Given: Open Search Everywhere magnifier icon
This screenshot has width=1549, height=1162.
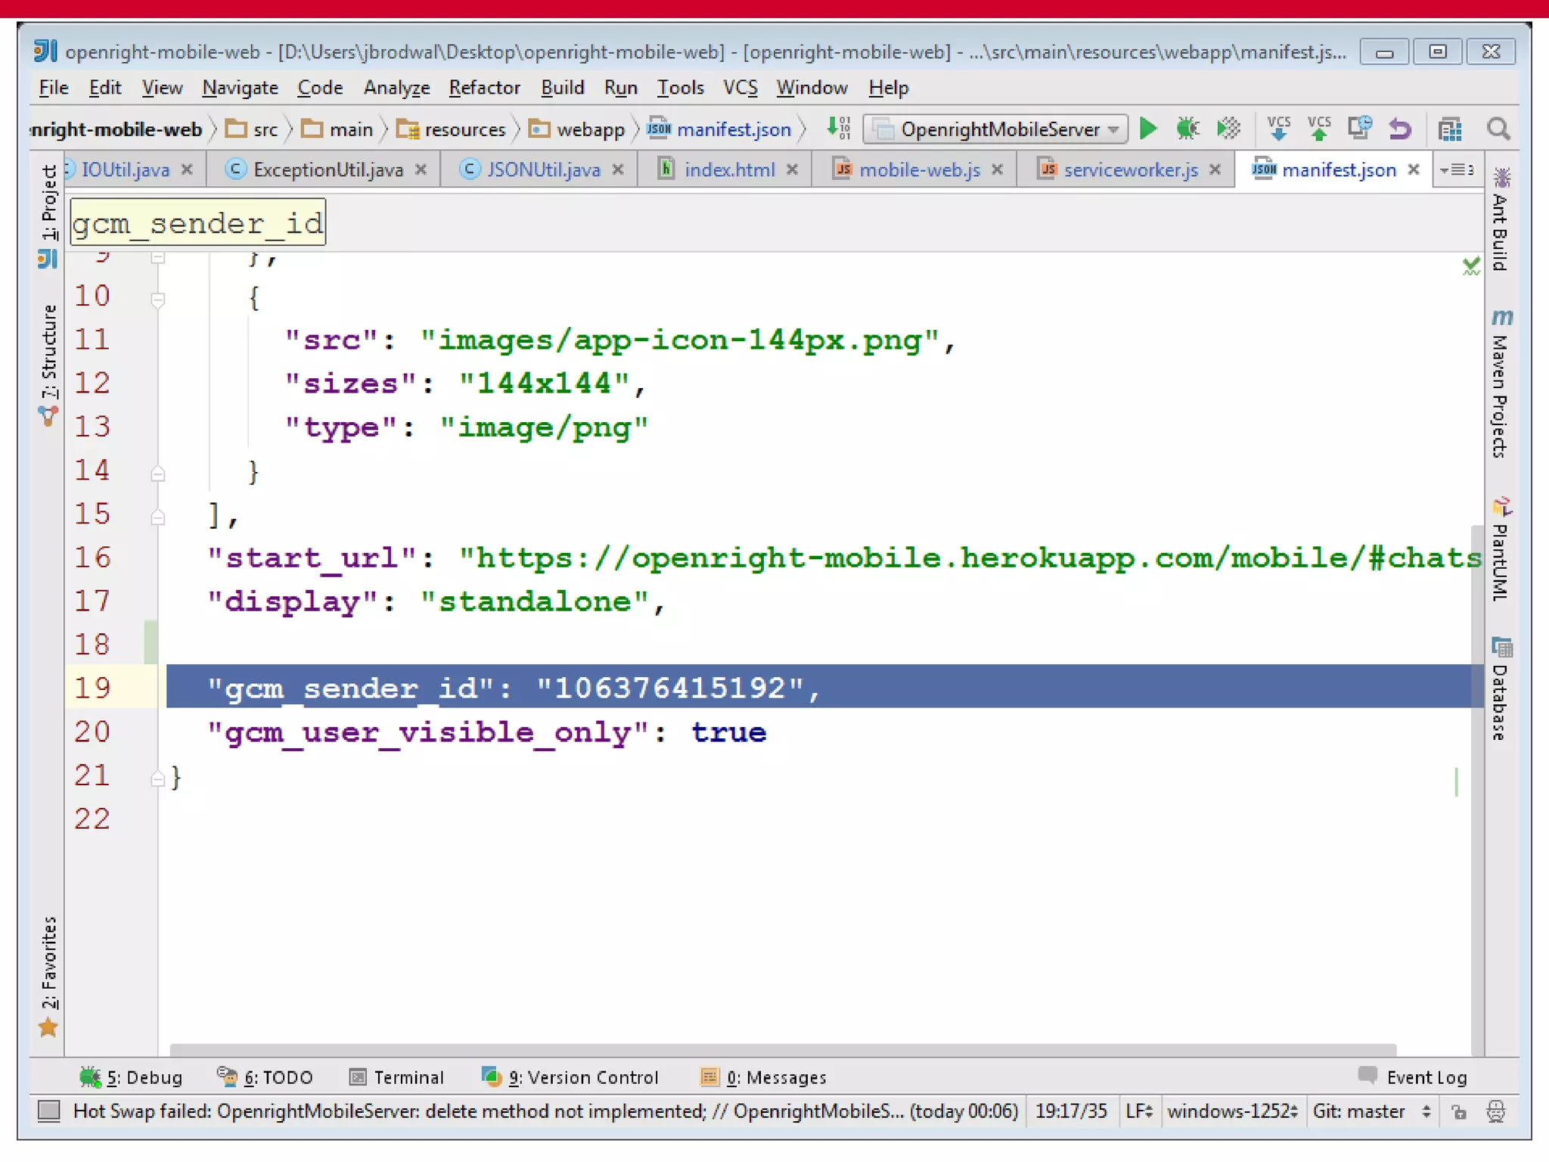Looking at the screenshot, I should click(1498, 129).
